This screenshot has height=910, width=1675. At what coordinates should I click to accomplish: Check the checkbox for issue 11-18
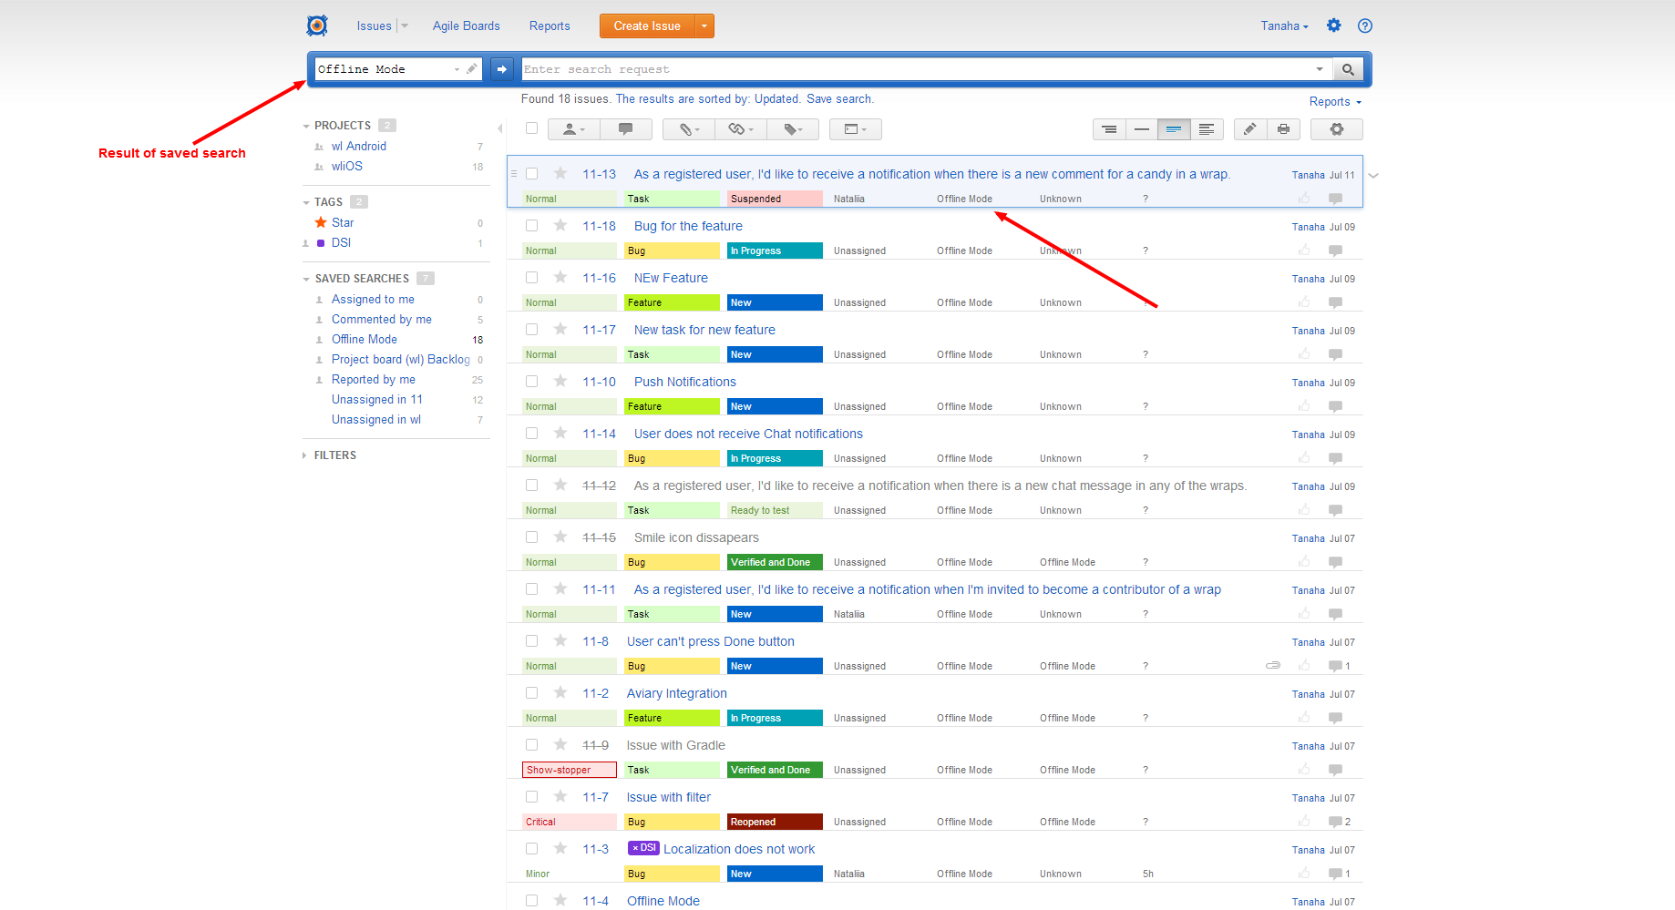pyautogui.click(x=531, y=225)
